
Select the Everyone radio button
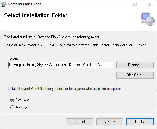(12, 100)
